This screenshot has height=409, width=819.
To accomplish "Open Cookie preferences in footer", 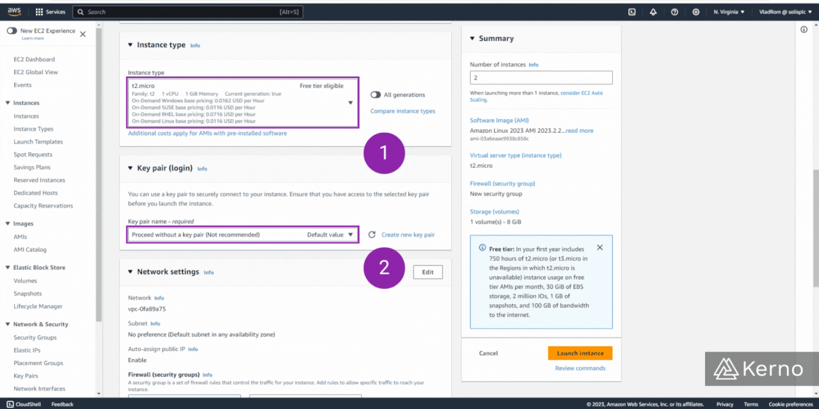I will point(791,404).
